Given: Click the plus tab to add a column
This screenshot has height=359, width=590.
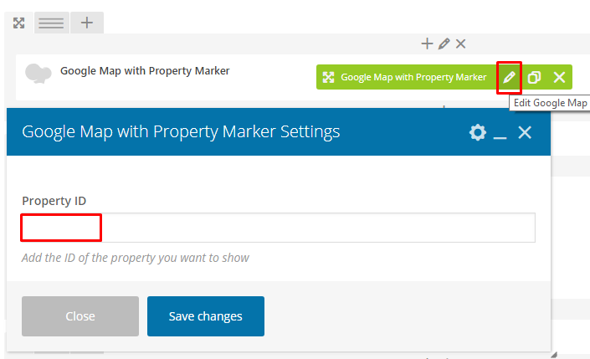Looking at the screenshot, I should [x=87, y=23].
